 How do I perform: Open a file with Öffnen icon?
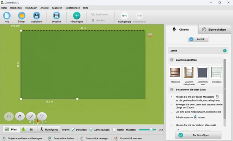pyautogui.click(x=22, y=16)
